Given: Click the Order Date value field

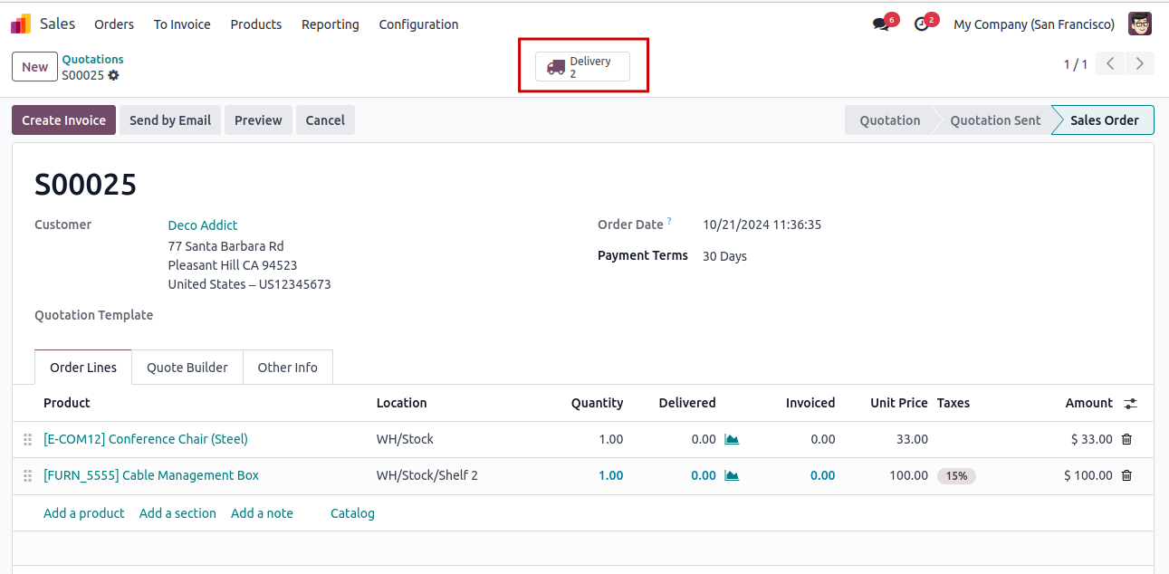Looking at the screenshot, I should pos(762,225).
